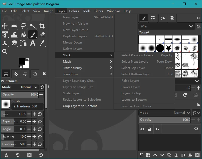
Task: Duplicate layer icon in layers panel
Action: pyautogui.click(x=169, y=155)
